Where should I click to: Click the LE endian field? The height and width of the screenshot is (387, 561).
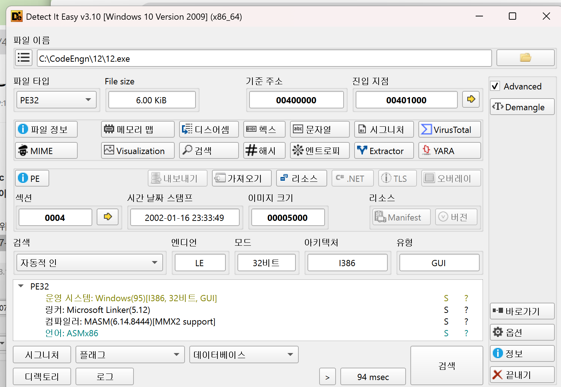click(200, 263)
